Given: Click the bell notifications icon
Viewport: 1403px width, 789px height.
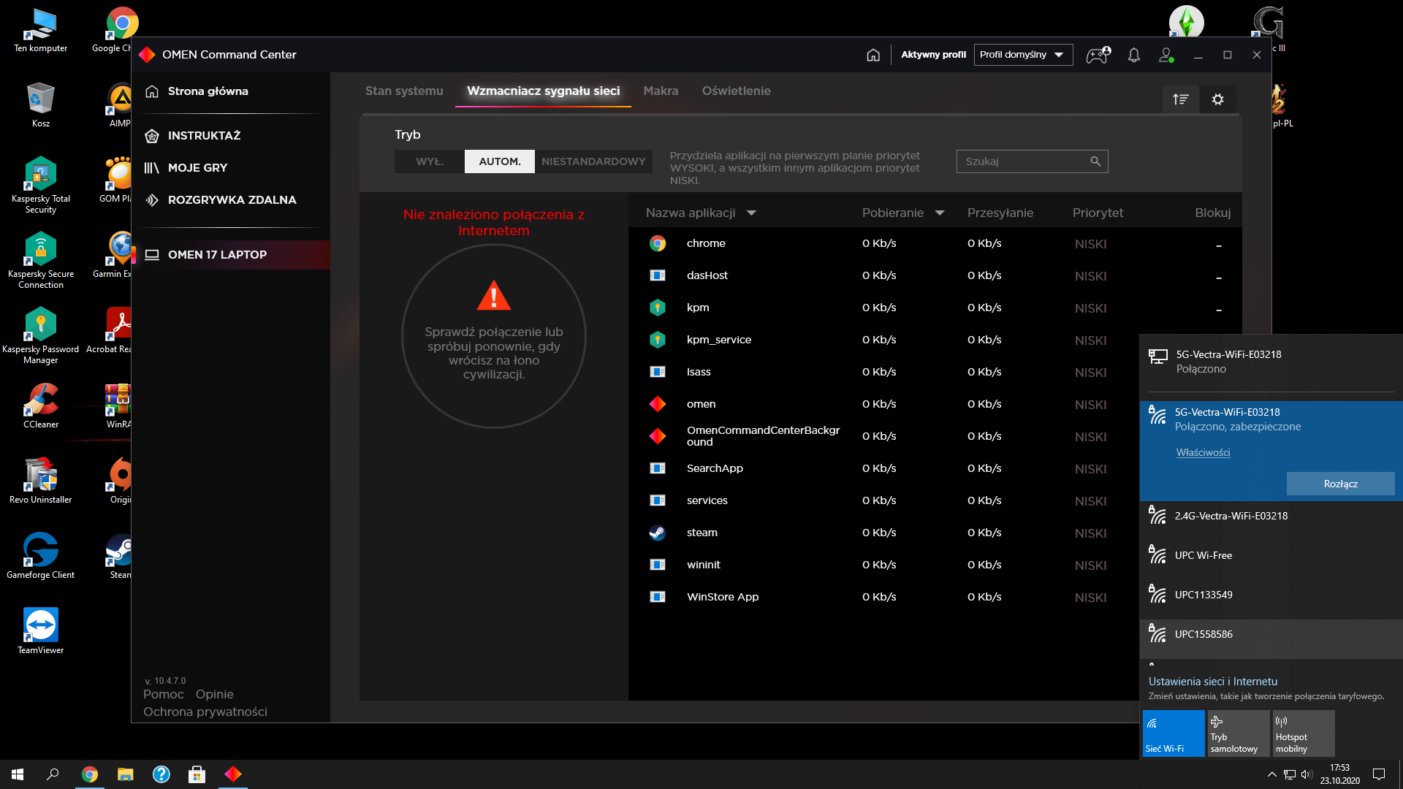Looking at the screenshot, I should pos(1134,55).
